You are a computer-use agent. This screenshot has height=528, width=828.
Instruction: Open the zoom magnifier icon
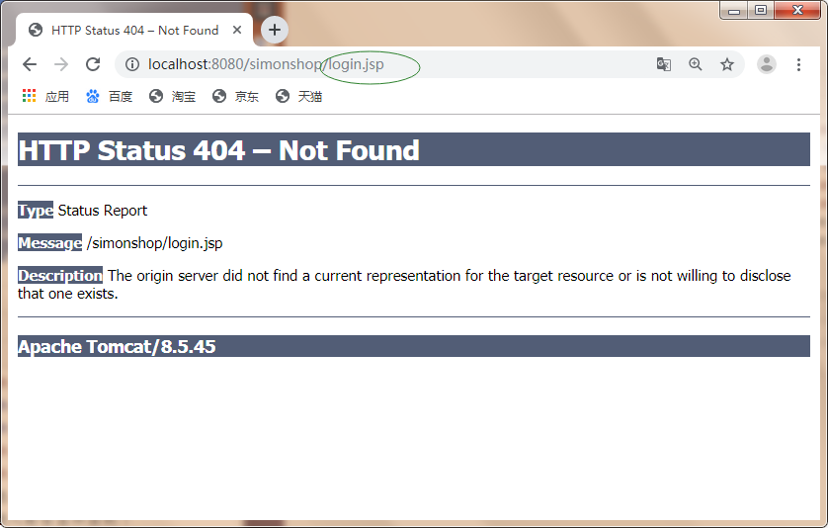point(696,64)
